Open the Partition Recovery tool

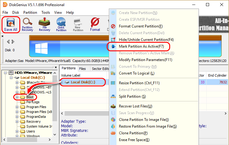tap(28, 25)
